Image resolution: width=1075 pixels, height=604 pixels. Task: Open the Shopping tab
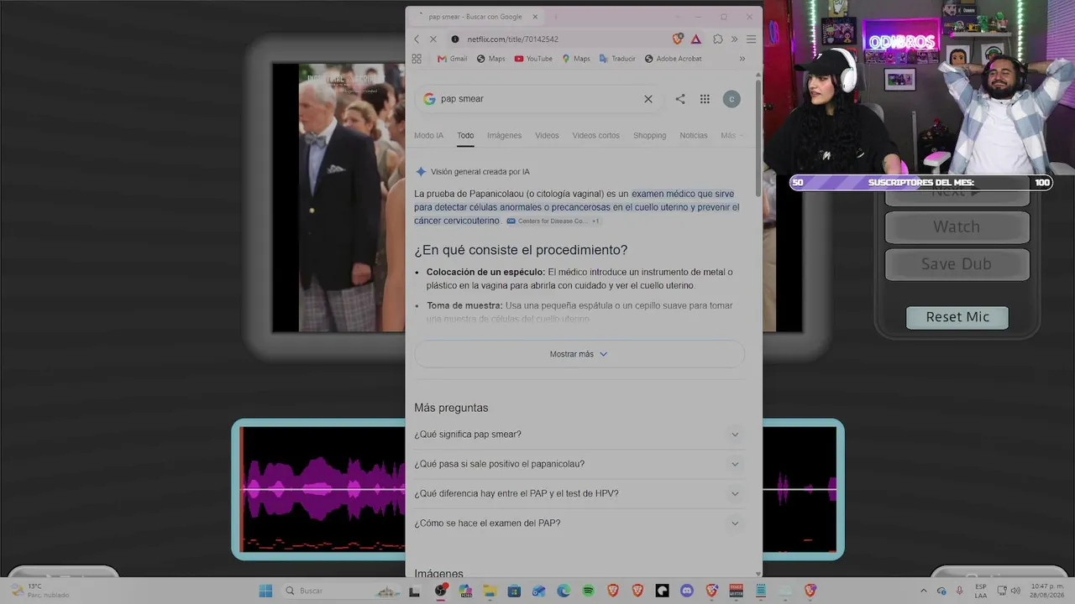[x=649, y=135]
